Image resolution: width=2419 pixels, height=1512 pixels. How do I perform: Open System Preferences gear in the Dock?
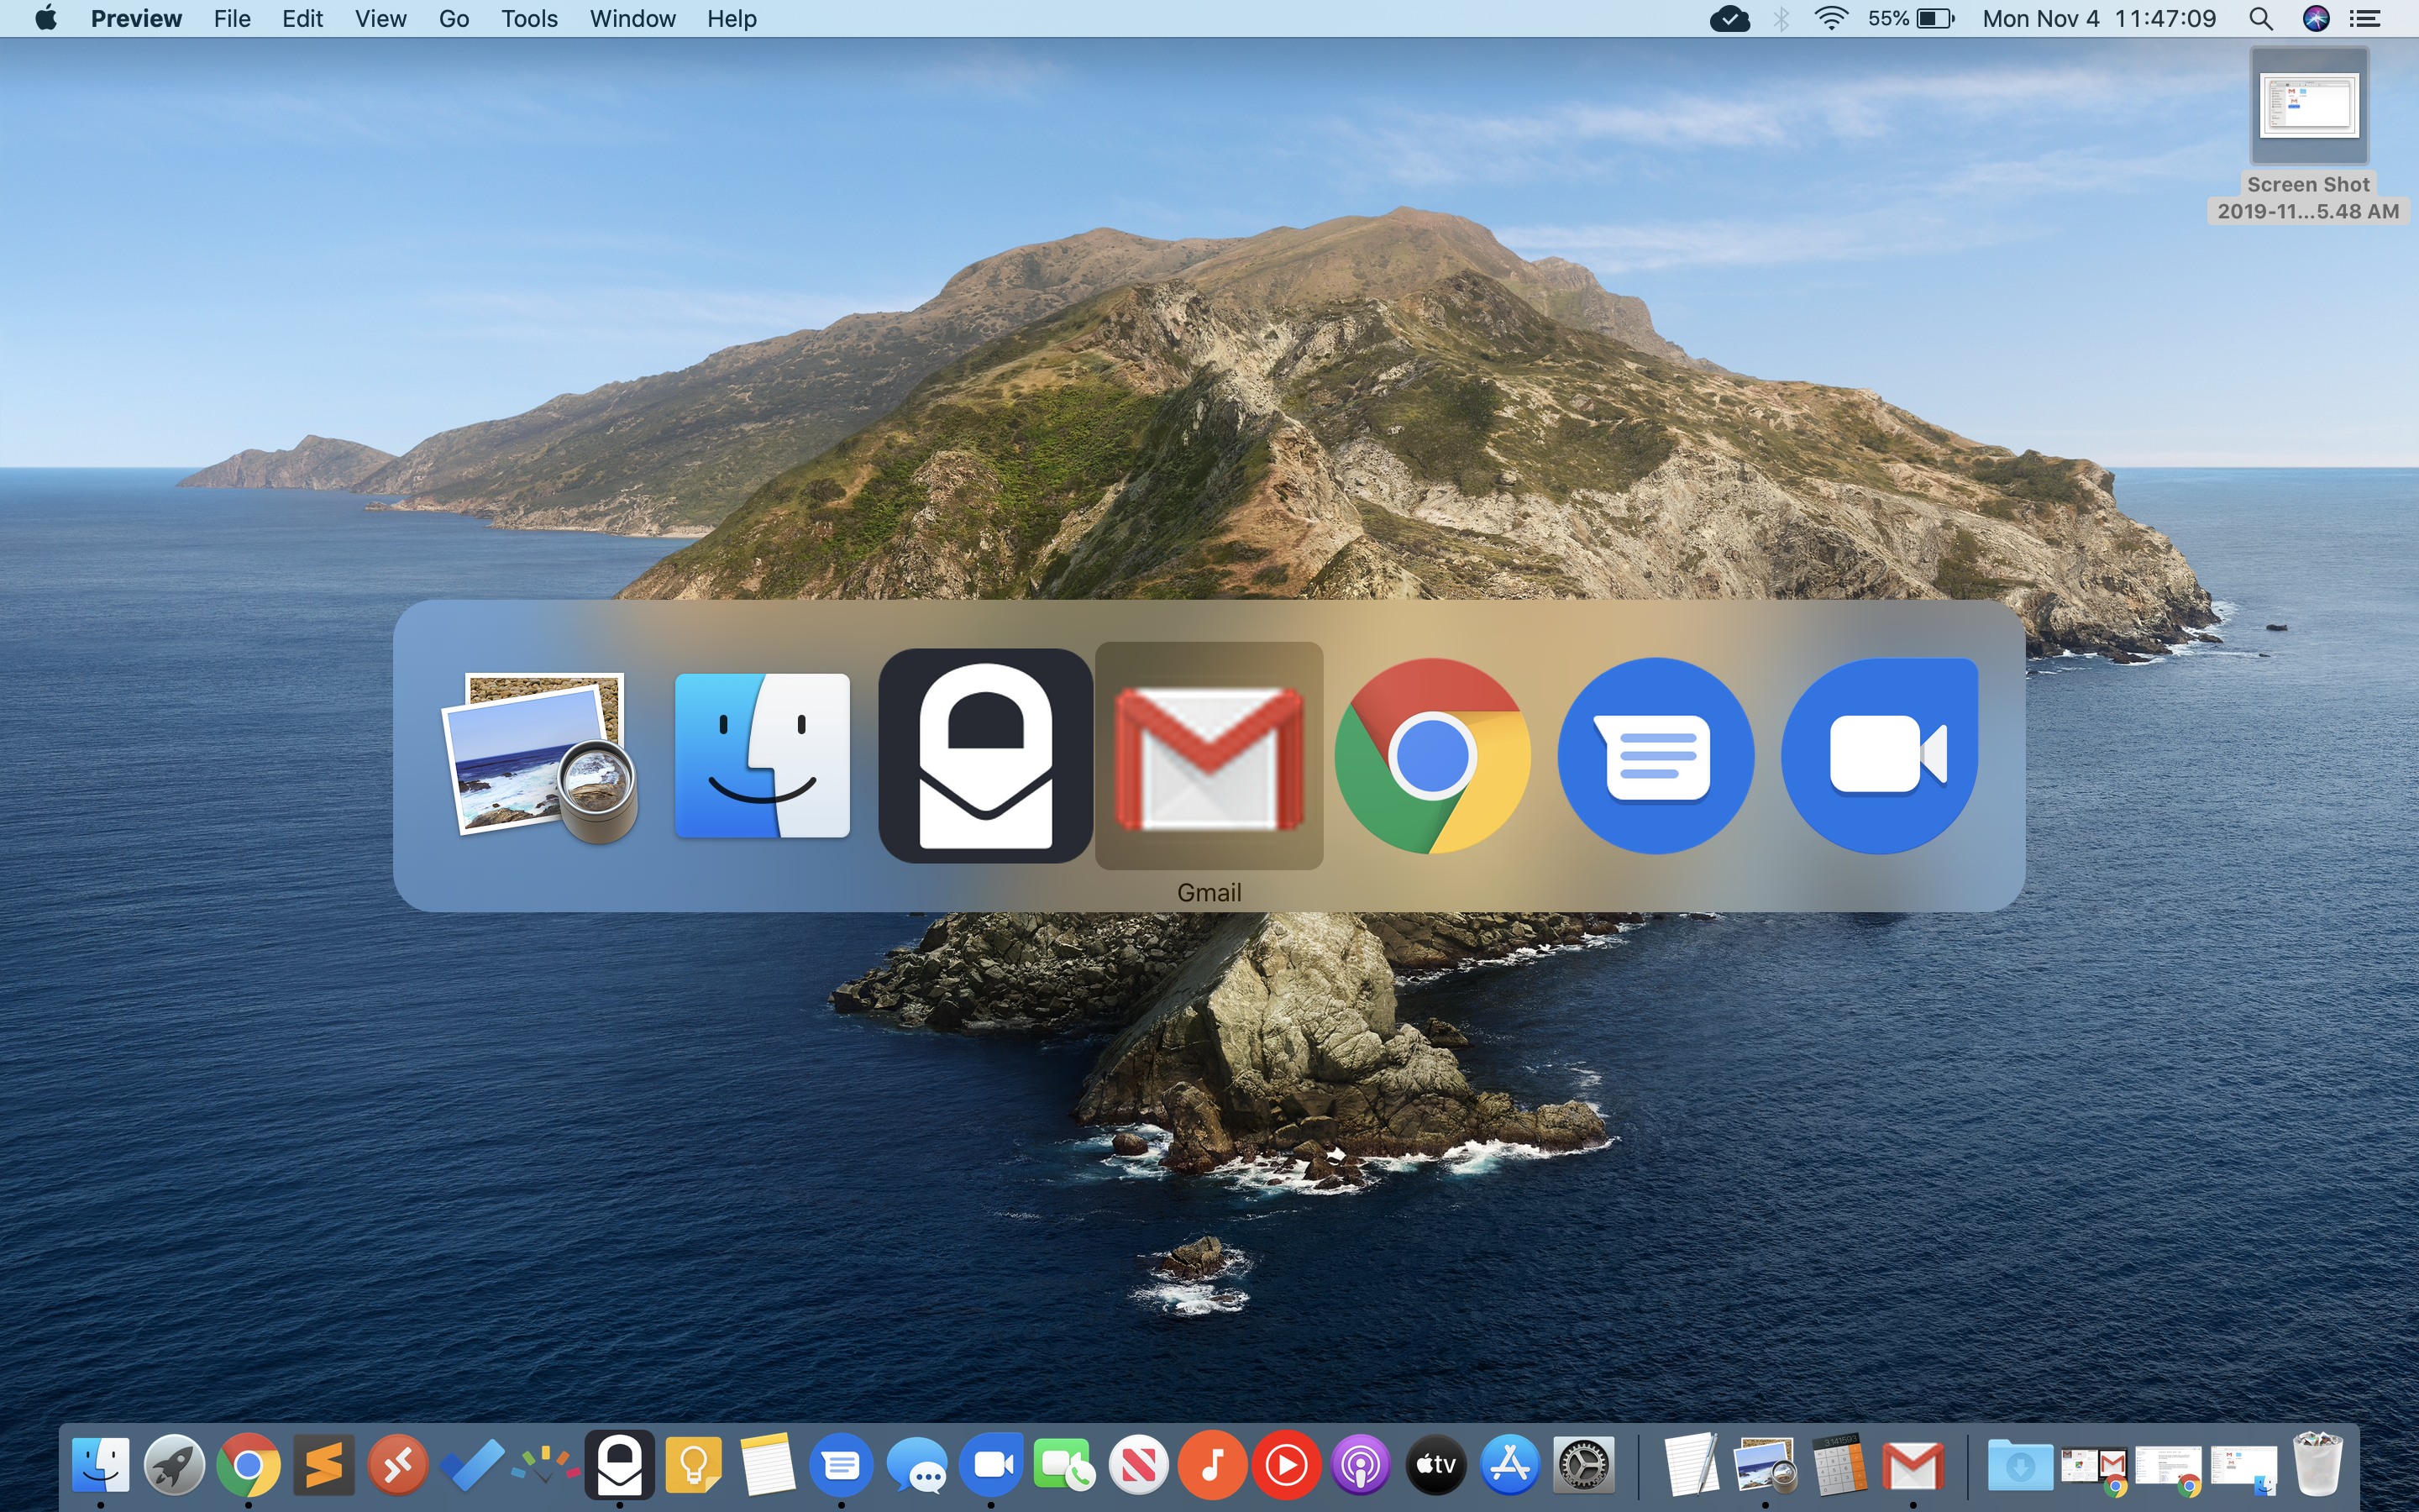(1583, 1466)
